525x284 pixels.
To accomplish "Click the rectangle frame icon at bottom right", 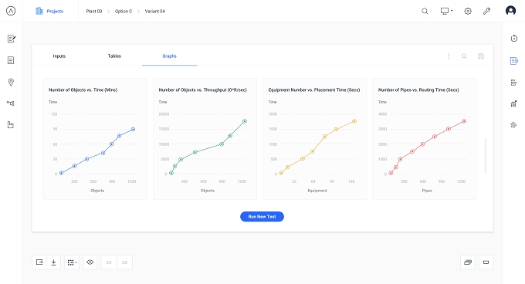I will 486,262.
